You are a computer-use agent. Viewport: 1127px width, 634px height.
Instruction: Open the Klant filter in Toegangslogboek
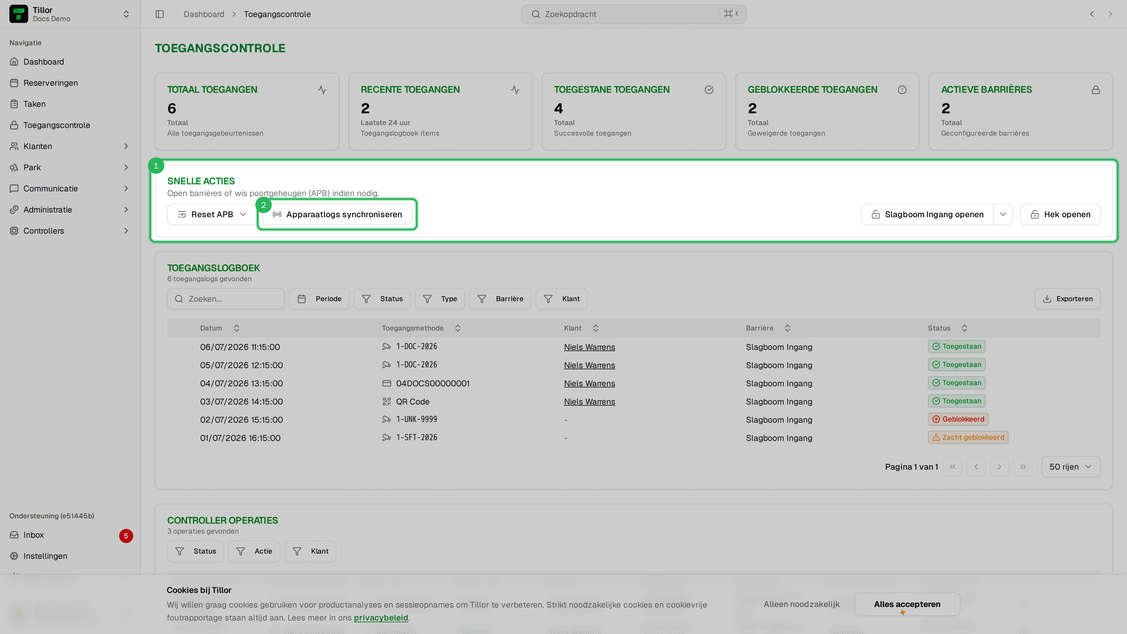562,299
